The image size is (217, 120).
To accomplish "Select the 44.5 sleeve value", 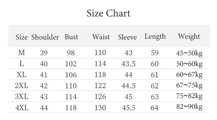I will tap(128, 86).
